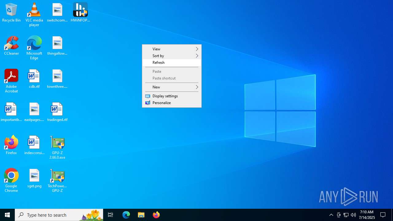Click the taskbar search box
The width and height of the screenshot is (393, 221).
click(x=59, y=215)
